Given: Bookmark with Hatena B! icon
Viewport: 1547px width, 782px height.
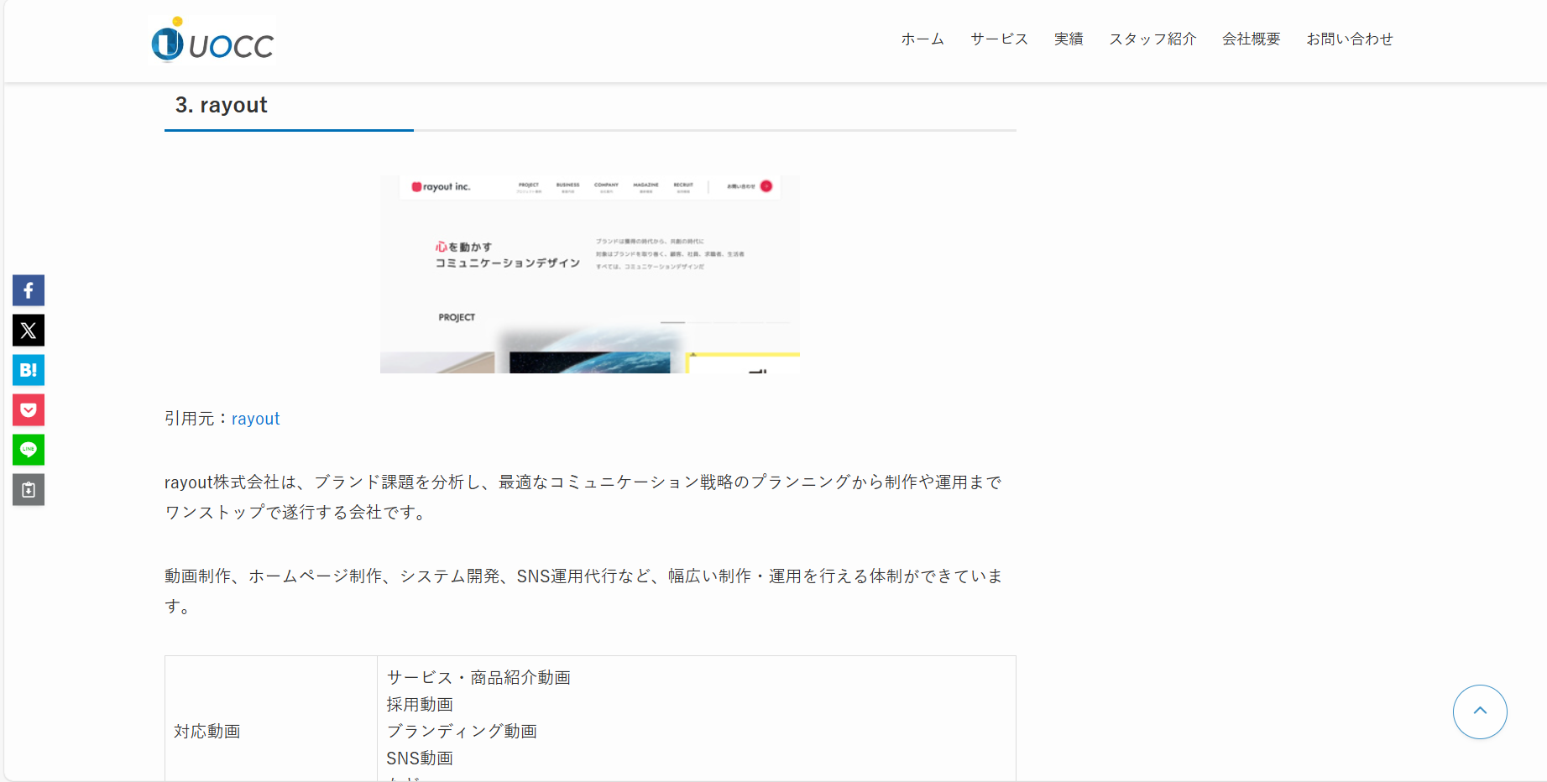Looking at the screenshot, I should tap(29, 370).
